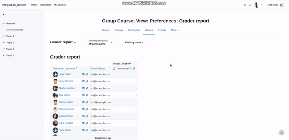Open the messaging speech bubble
This screenshot has height=140, width=289.
[250, 5]
